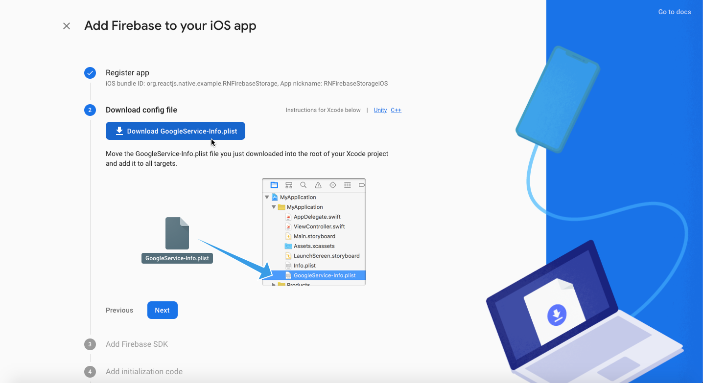The height and width of the screenshot is (383, 703).
Task: Click the Xcode debug navigator lines icon
Action: coord(348,185)
